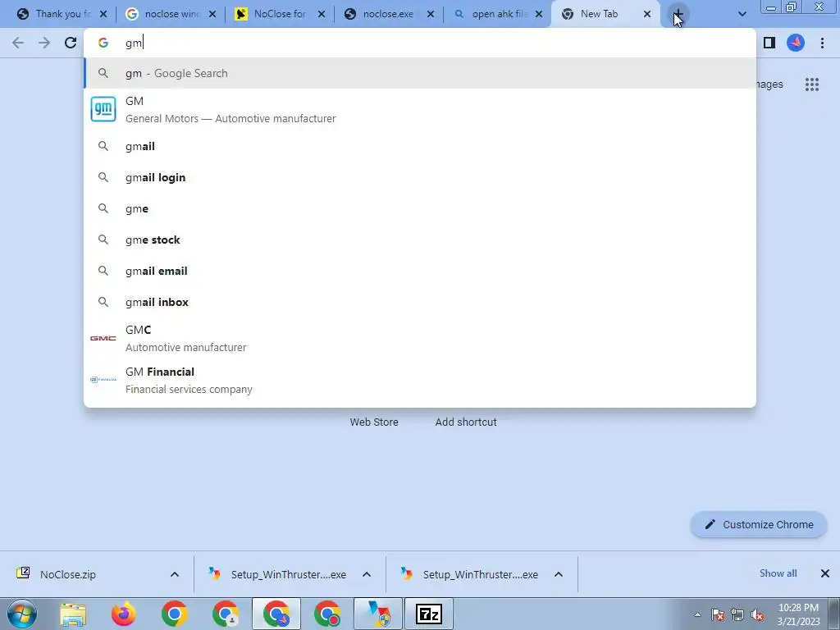The width and height of the screenshot is (840, 630).
Task: Close the 'open ahk file' tab
Action: (539, 15)
